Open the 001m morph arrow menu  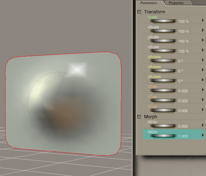[x=203, y=125]
